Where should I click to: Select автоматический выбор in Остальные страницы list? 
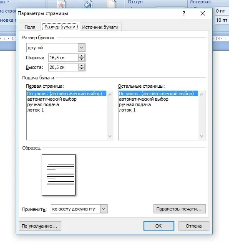(x=158, y=99)
